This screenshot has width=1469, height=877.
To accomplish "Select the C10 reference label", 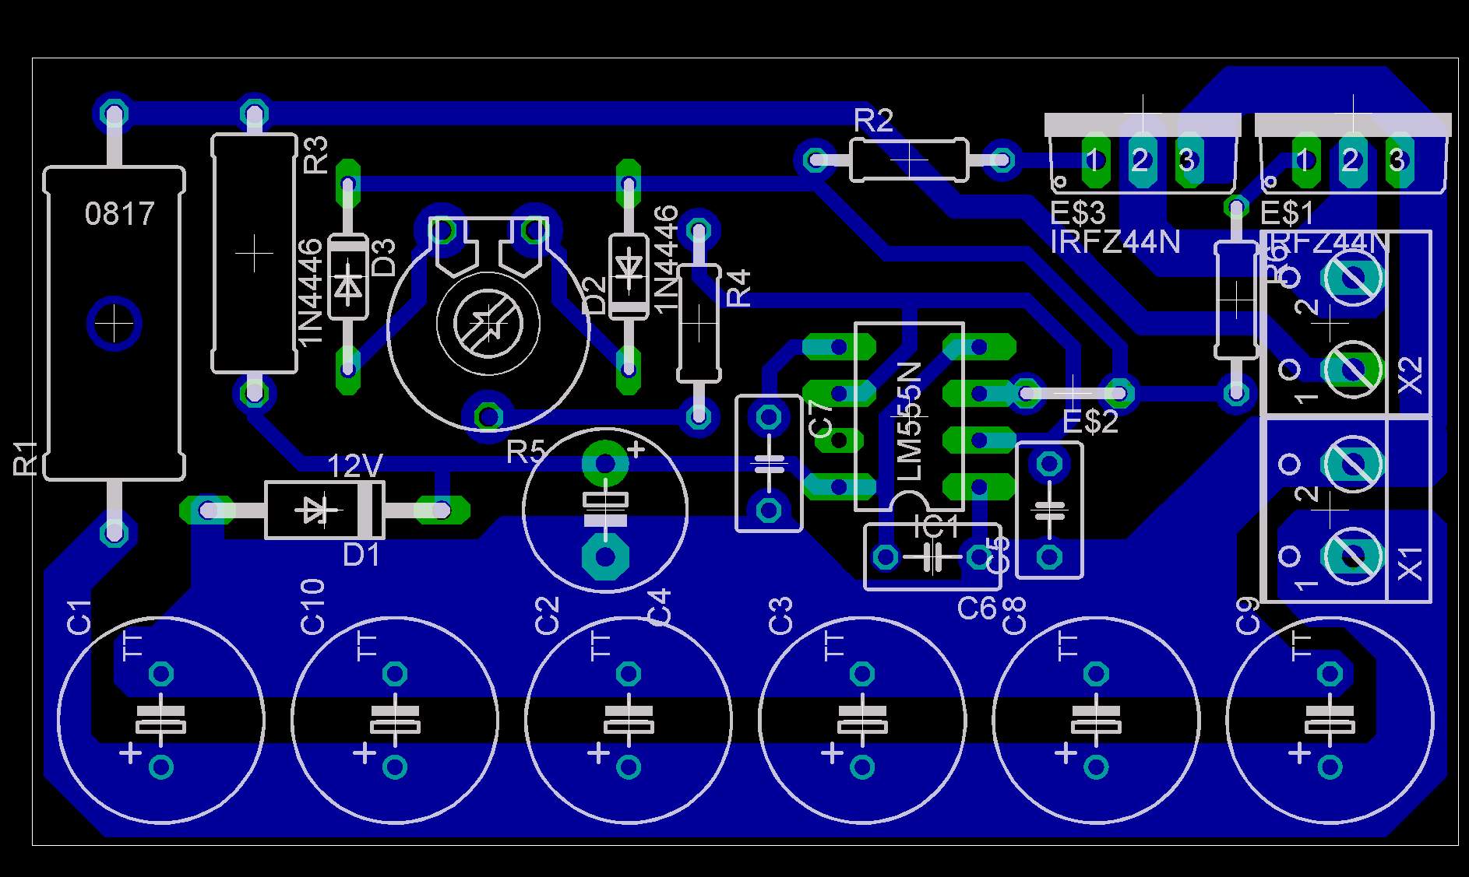I will coord(312,607).
